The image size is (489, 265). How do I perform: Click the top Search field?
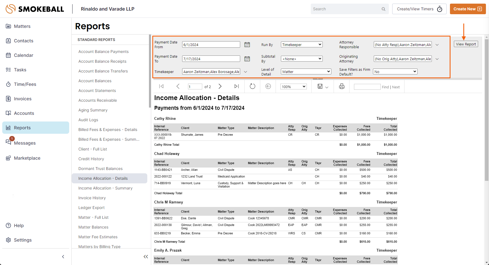346,9
